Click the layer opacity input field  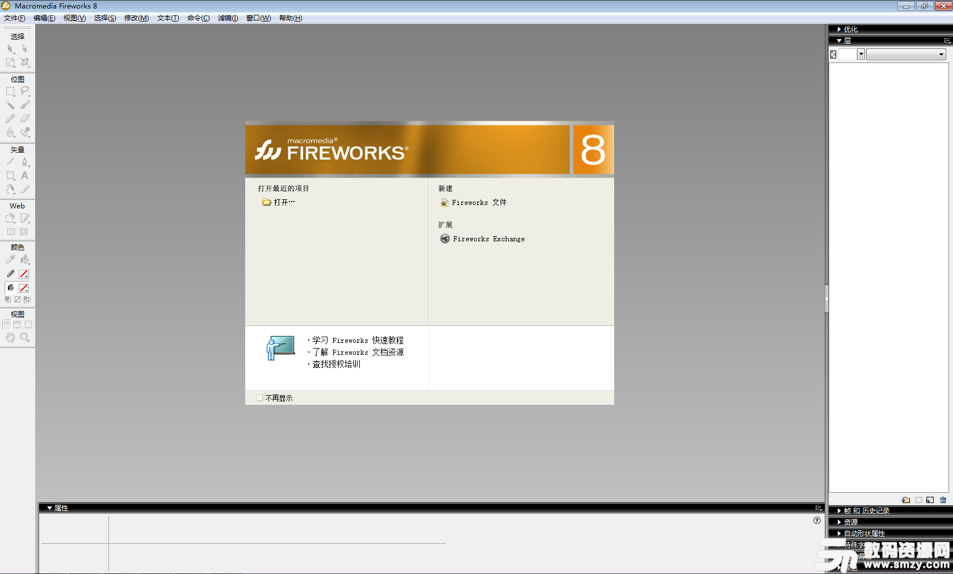(x=847, y=55)
